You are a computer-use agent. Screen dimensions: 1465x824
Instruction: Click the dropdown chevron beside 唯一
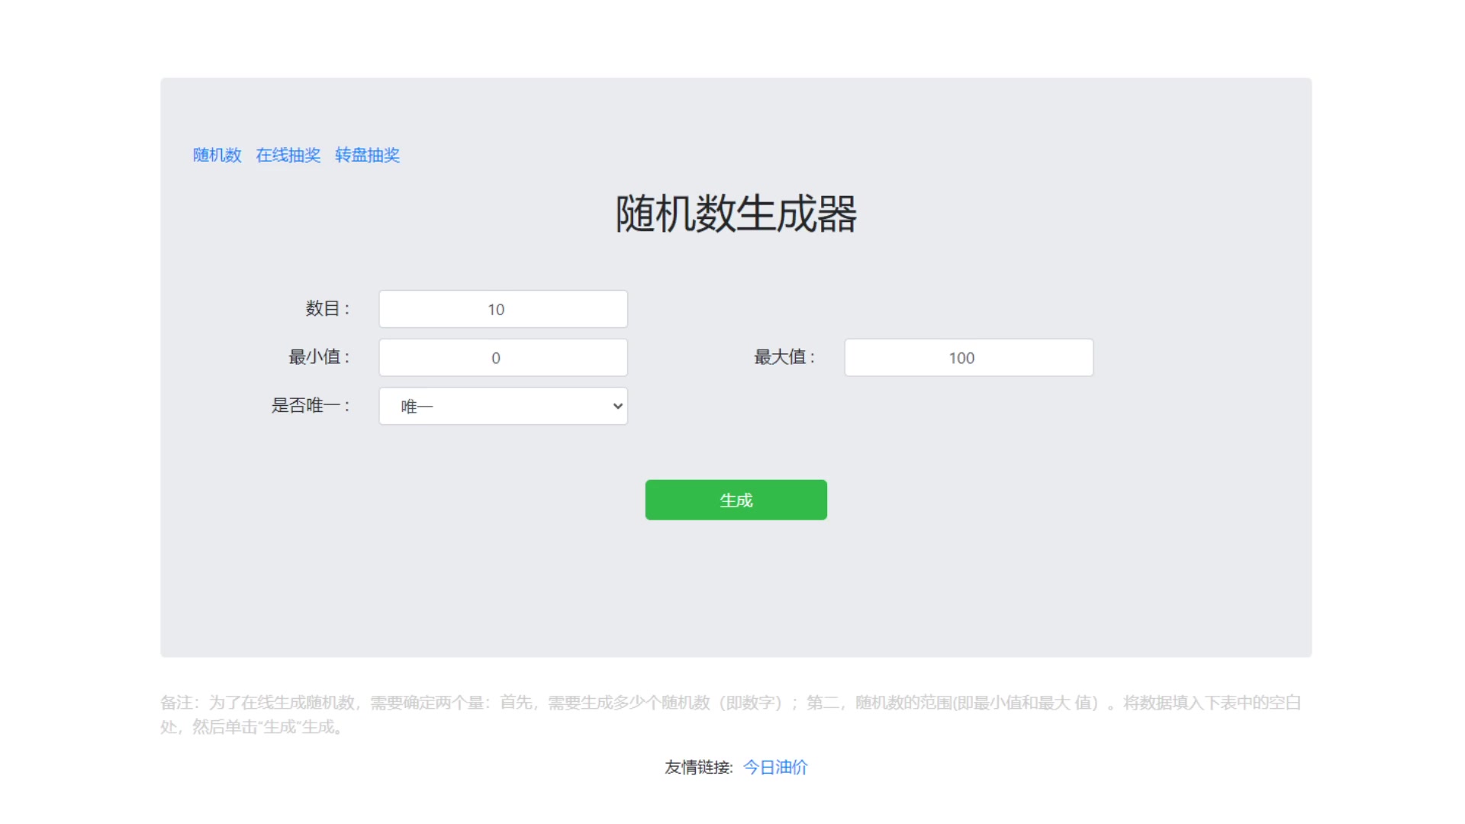point(615,406)
